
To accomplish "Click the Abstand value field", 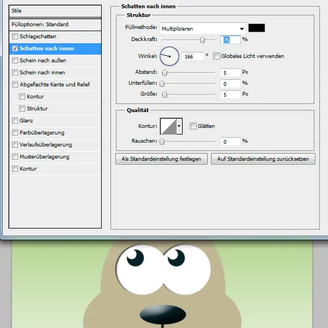I will click(231, 73).
